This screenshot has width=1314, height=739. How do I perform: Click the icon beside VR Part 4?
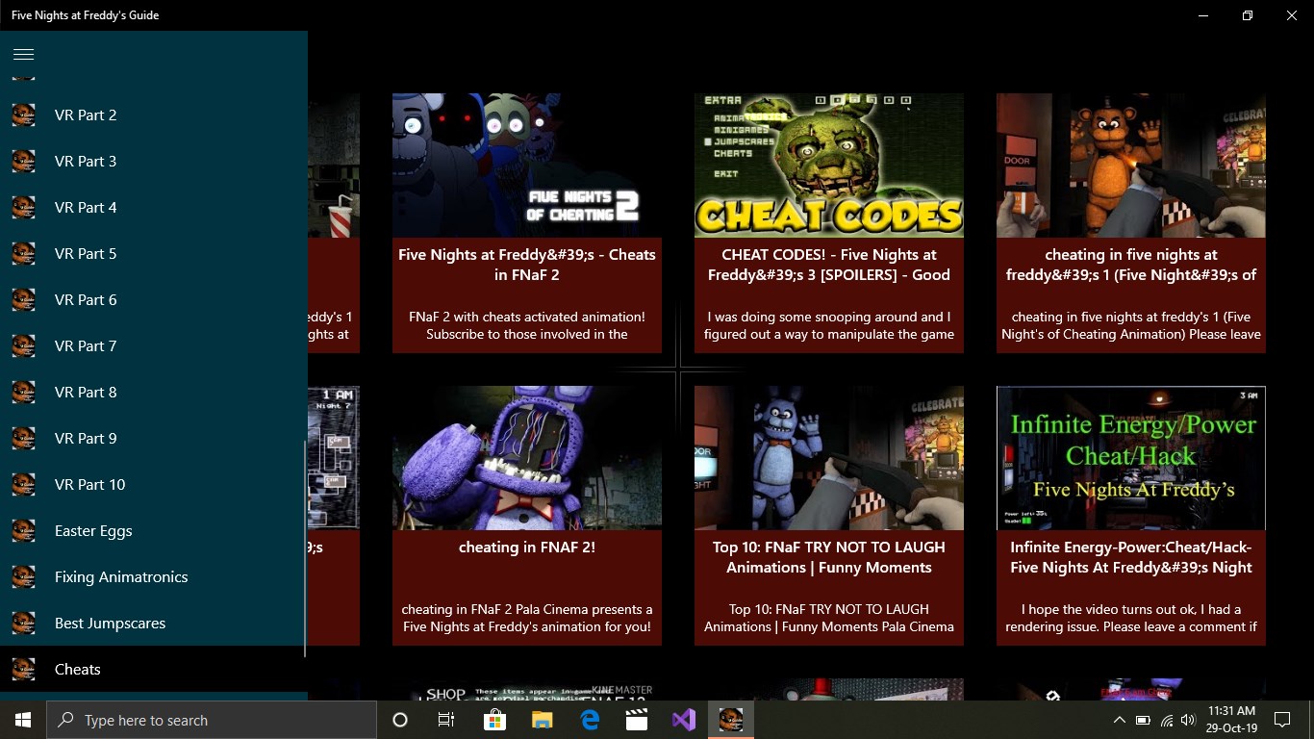24,208
